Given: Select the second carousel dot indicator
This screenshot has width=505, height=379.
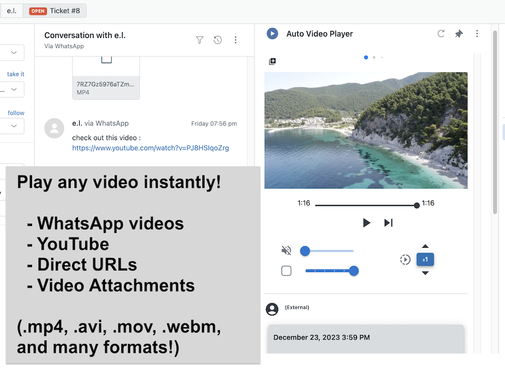Looking at the screenshot, I should pos(374,57).
